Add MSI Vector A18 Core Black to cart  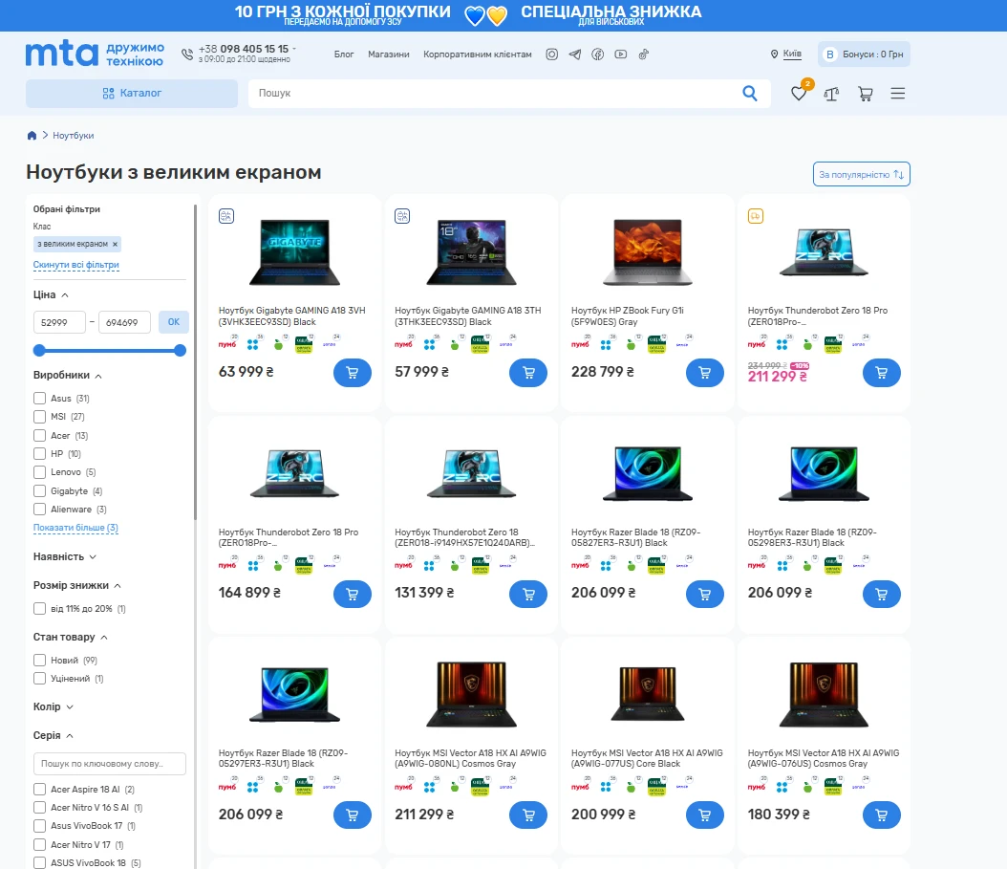pyautogui.click(x=704, y=815)
